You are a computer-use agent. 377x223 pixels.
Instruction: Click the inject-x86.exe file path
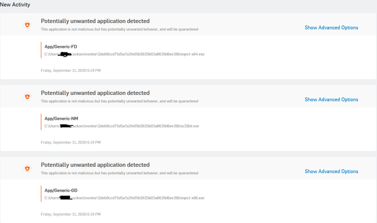point(124,198)
